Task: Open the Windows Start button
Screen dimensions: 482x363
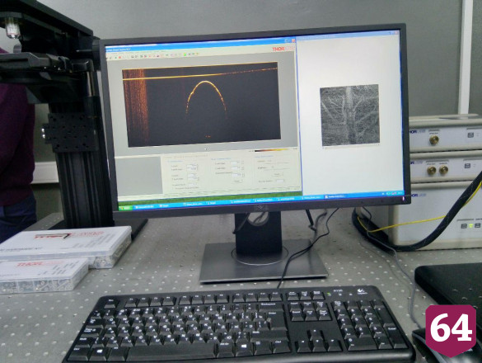Action: (125, 208)
